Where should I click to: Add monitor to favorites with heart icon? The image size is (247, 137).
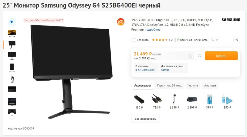click(x=199, y=56)
